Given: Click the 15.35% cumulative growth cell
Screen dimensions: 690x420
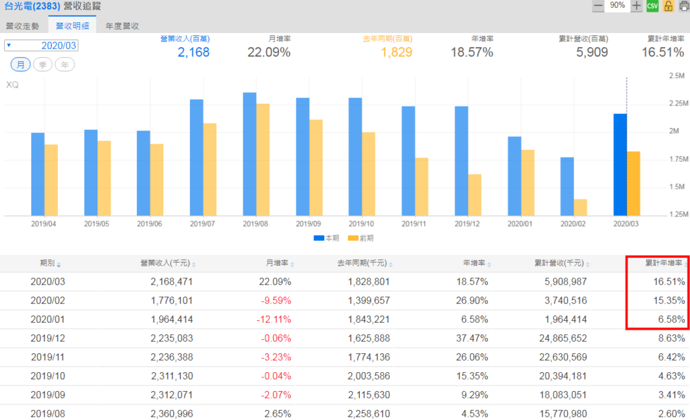Looking at the screenshot, I should 669,301.
